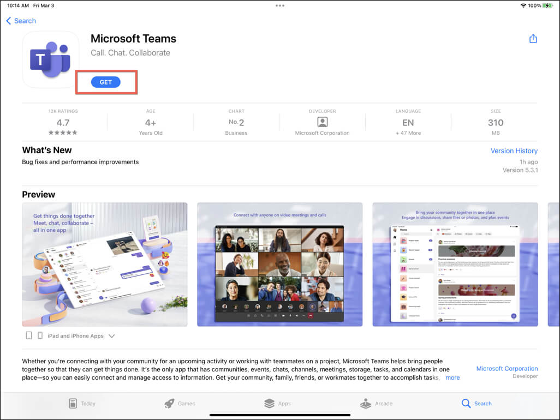The image size is (560, 420).
Task: Go back to Search results
Action: (21, 21)
